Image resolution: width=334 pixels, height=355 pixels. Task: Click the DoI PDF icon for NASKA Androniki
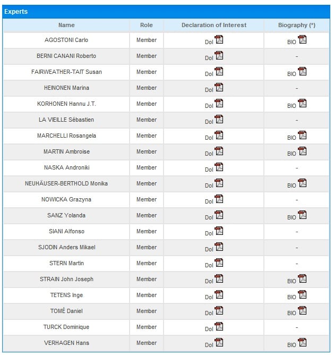click(219, 167)
